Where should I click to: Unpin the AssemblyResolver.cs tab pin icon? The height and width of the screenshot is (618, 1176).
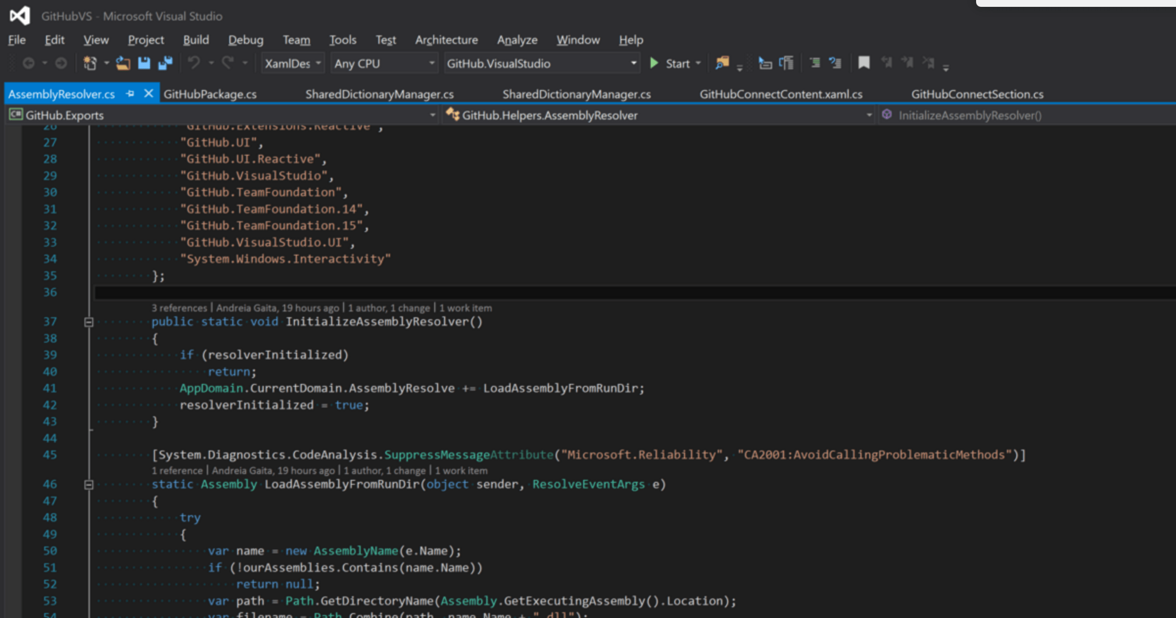point(130,94)
